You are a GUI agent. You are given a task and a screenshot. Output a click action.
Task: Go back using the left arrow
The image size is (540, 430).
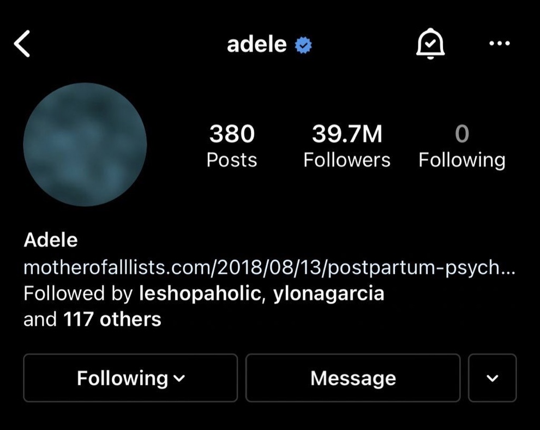[x=22, y=44]
